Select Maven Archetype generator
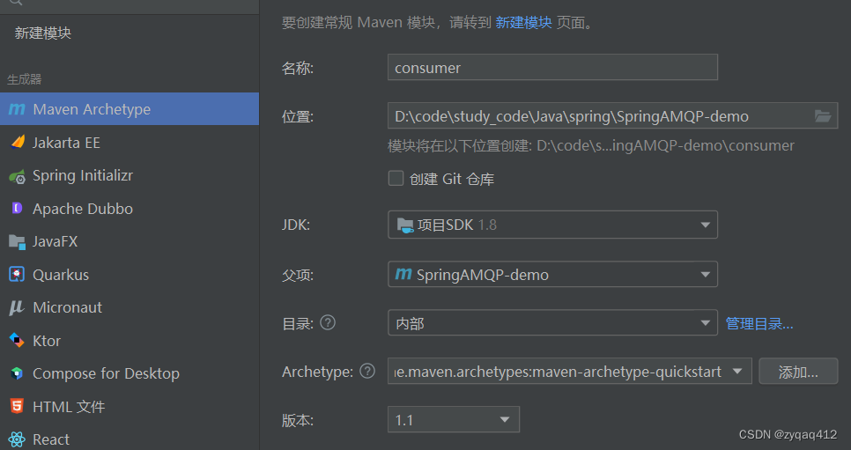 point(129,109)
